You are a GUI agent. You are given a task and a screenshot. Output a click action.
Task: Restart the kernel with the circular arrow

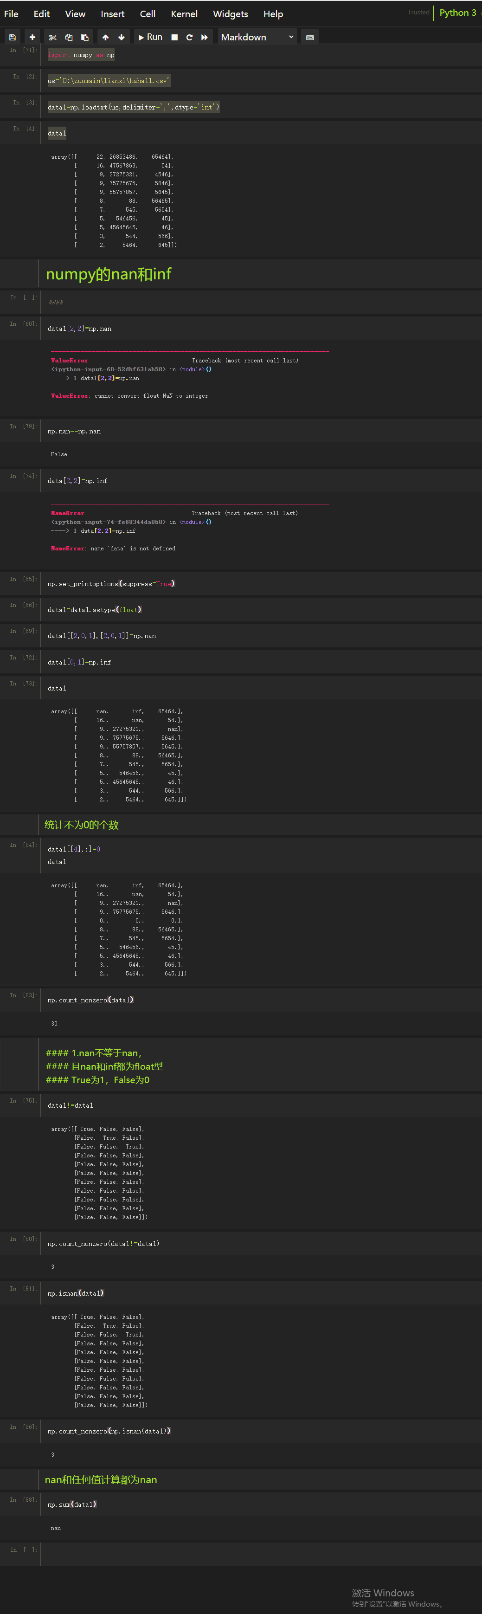point(189,38)
